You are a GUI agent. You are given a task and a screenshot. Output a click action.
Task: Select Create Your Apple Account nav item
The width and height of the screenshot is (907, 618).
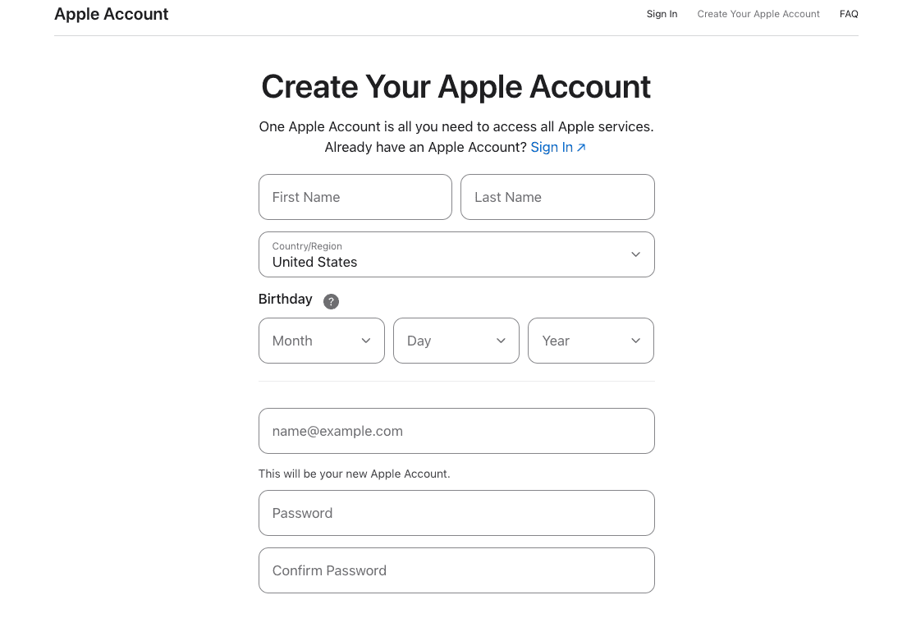(x=758, y=14)
